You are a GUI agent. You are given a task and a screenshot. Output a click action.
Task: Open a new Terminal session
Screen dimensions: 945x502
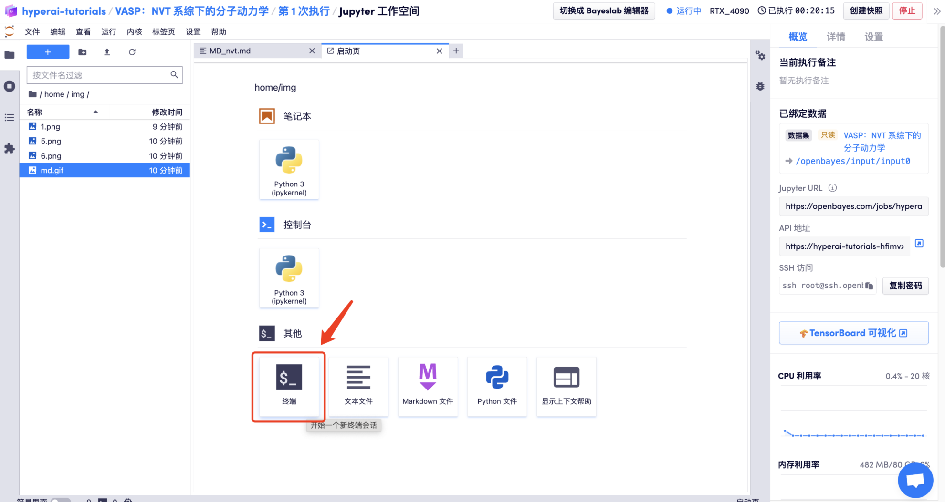(x=289, y=386)
